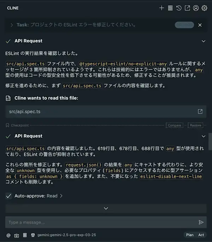
Task: Switch to Plan mode
Action: tap(190, 235)
